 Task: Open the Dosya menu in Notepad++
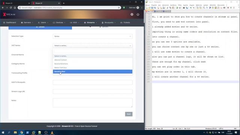pyautogui.click(x=147, y=5)
